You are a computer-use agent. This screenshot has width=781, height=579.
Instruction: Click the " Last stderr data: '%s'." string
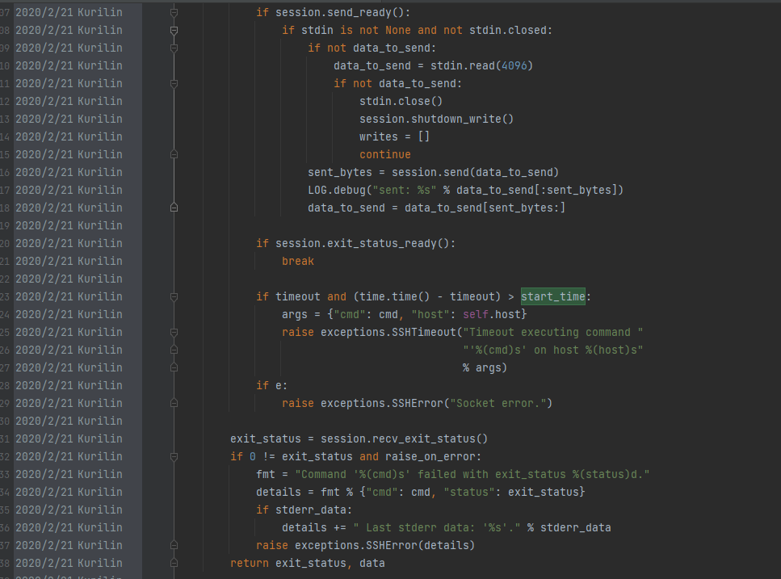(x=437, y=527)
